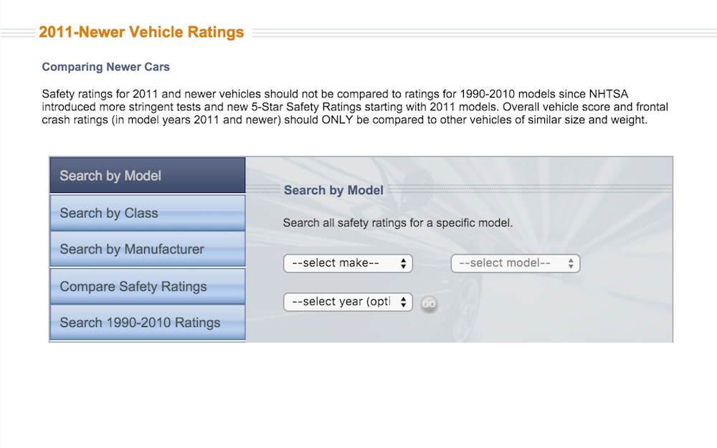Click the stepper arrows on the year selector
The height and width of the screenshot is (448, 717).
[x=404, y=302]
